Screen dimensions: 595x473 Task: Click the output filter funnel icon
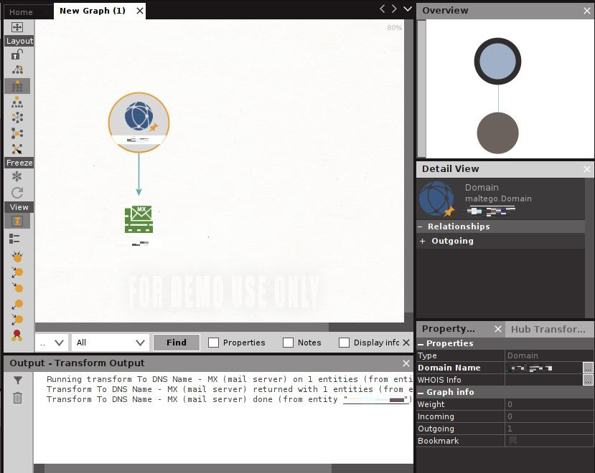tap(17, 380)
